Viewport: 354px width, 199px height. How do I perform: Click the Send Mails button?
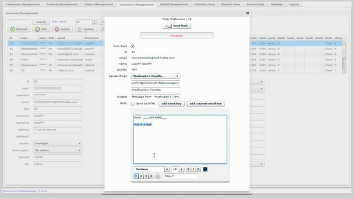(x=177, y=26)
